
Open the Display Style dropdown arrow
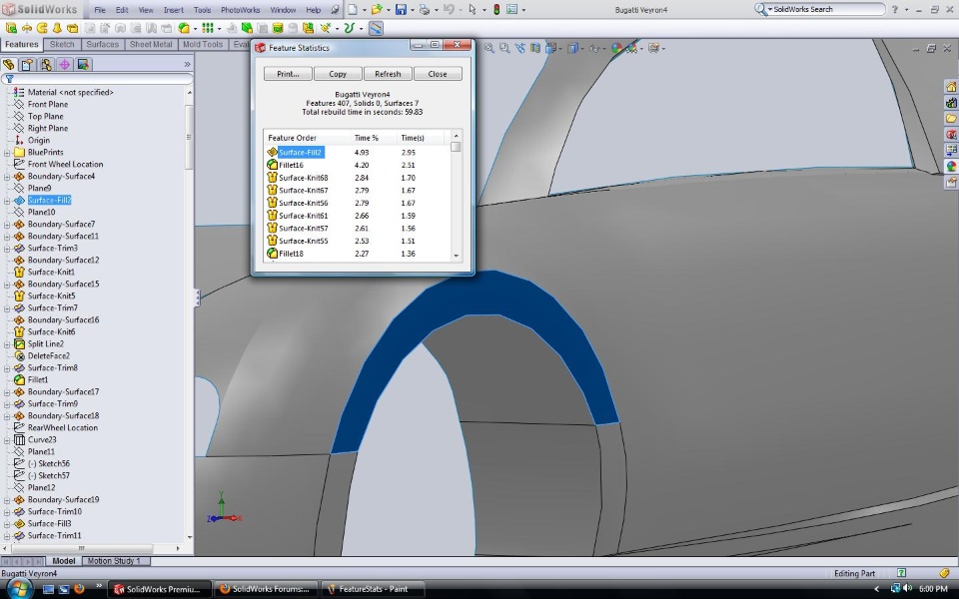(581, 48)
